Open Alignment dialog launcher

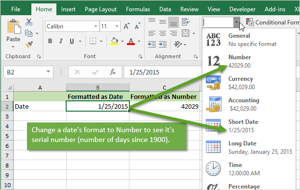click(196, 57)
